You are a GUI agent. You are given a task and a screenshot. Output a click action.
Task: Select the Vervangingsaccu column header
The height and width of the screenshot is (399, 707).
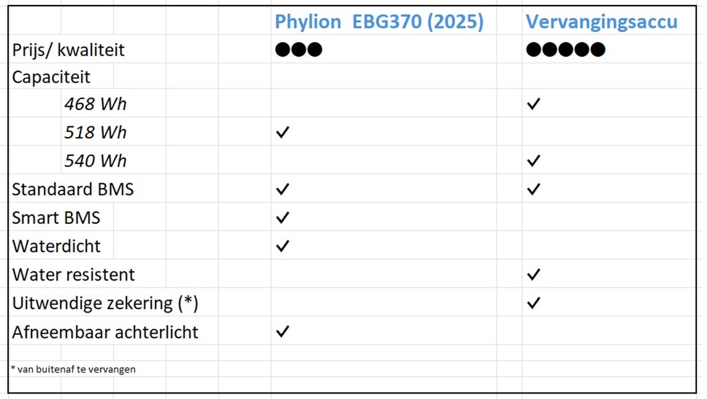601,22
